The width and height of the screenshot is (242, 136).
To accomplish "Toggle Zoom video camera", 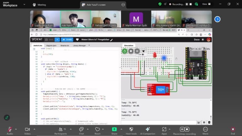I will coord(27,130).
